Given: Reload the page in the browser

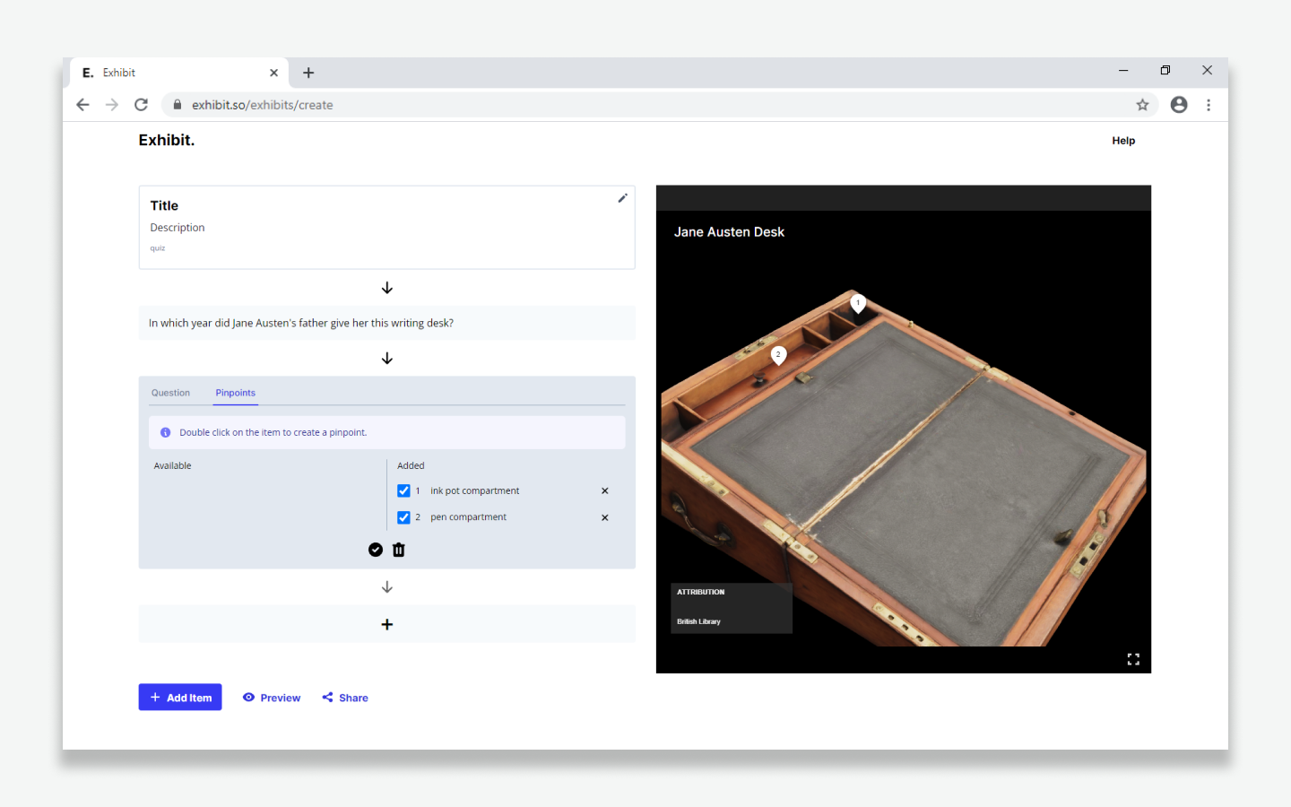Looking at the screenshot, I should tap(141, 105).
